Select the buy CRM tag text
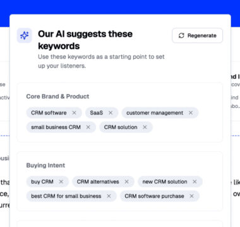 point(42,182)
